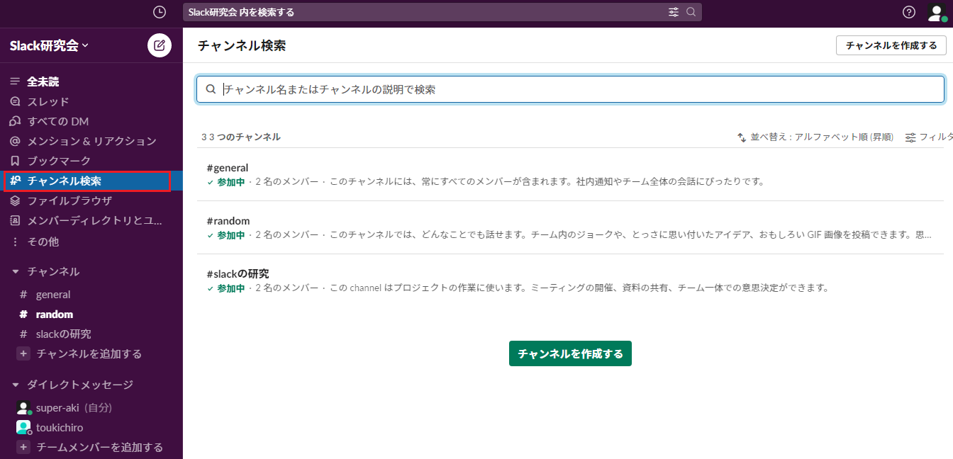Open the スレッド view in sidebar
This screenshot has width=953, height=459.
48,101
